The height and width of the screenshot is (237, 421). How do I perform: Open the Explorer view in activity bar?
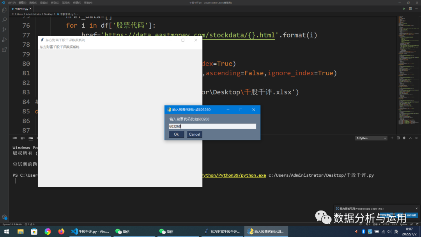[x=4, y=10]
